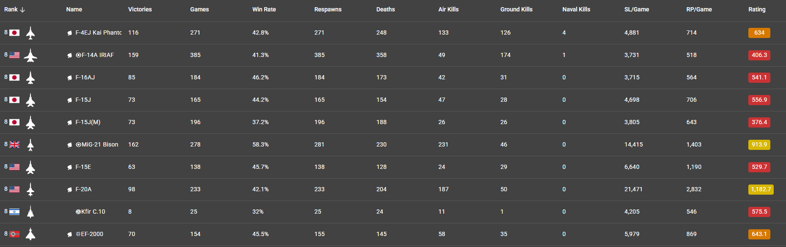Click the Israeli flag beside Kfir C.10
This screenshot has height=247, width=786.
14,212
